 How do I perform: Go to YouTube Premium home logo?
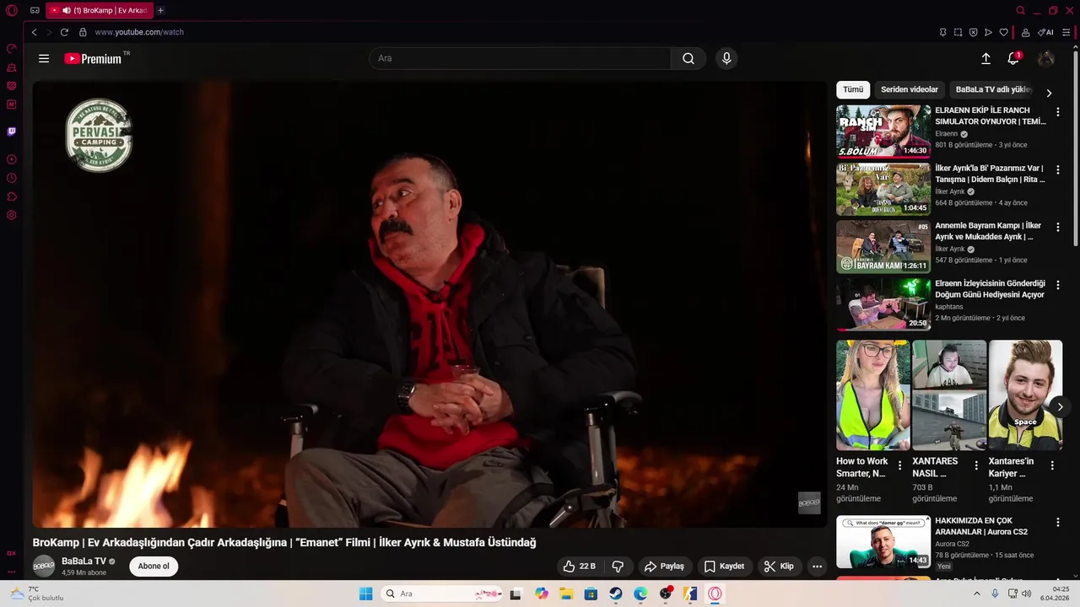(94, 58)
